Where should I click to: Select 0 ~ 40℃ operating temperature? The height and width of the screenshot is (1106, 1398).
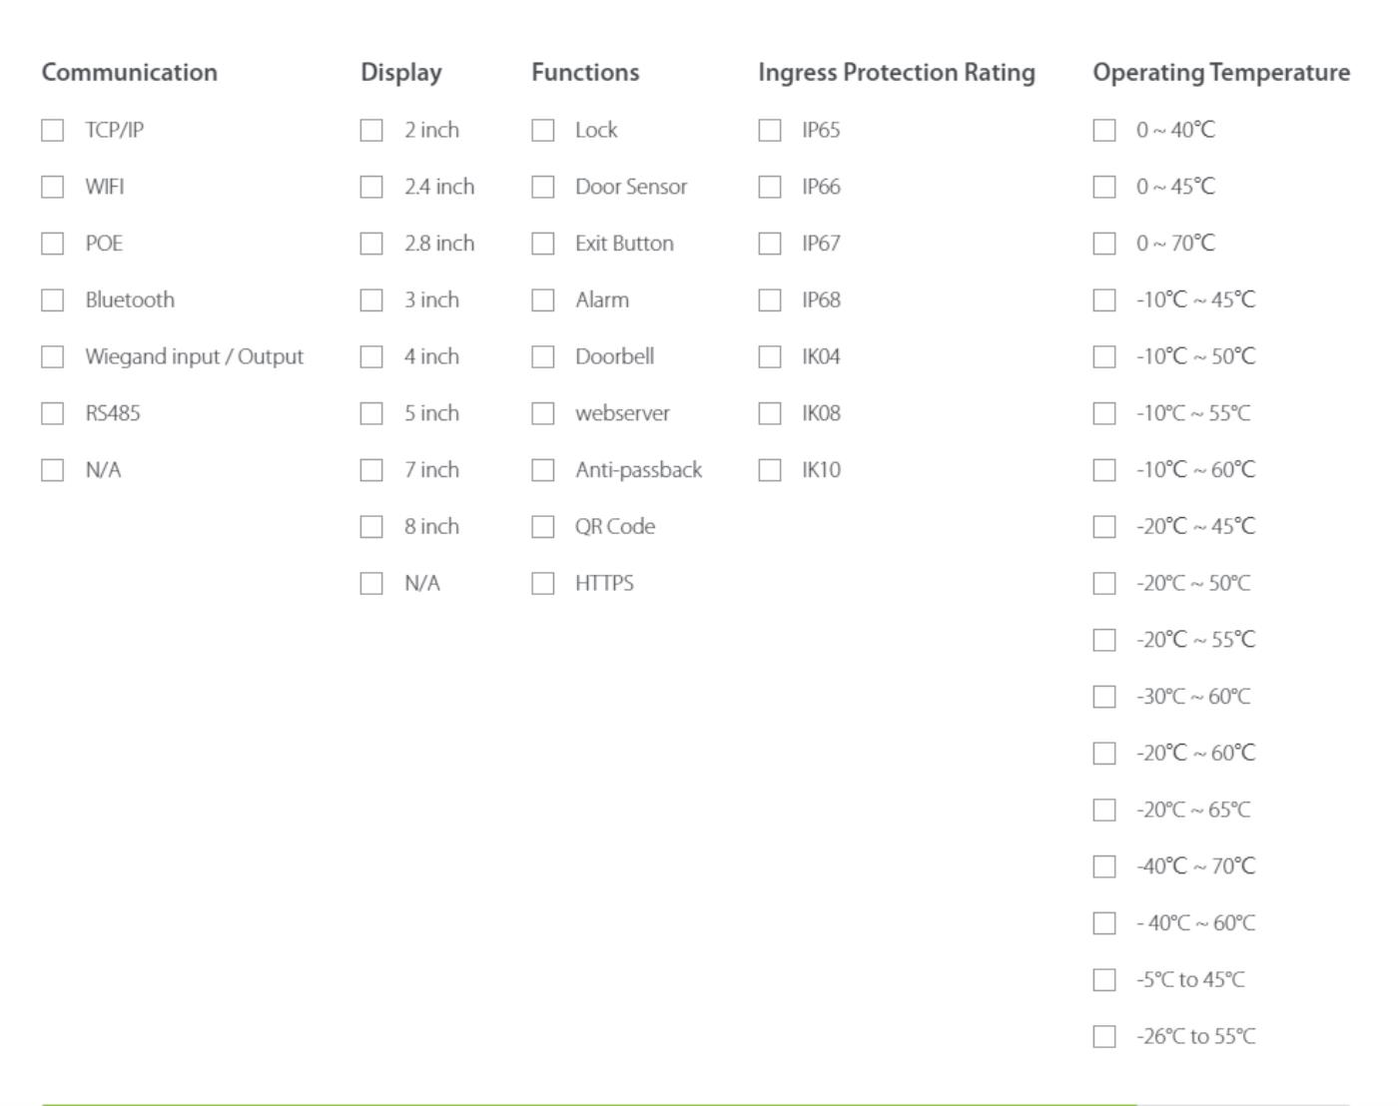(x=1104, y=131)
